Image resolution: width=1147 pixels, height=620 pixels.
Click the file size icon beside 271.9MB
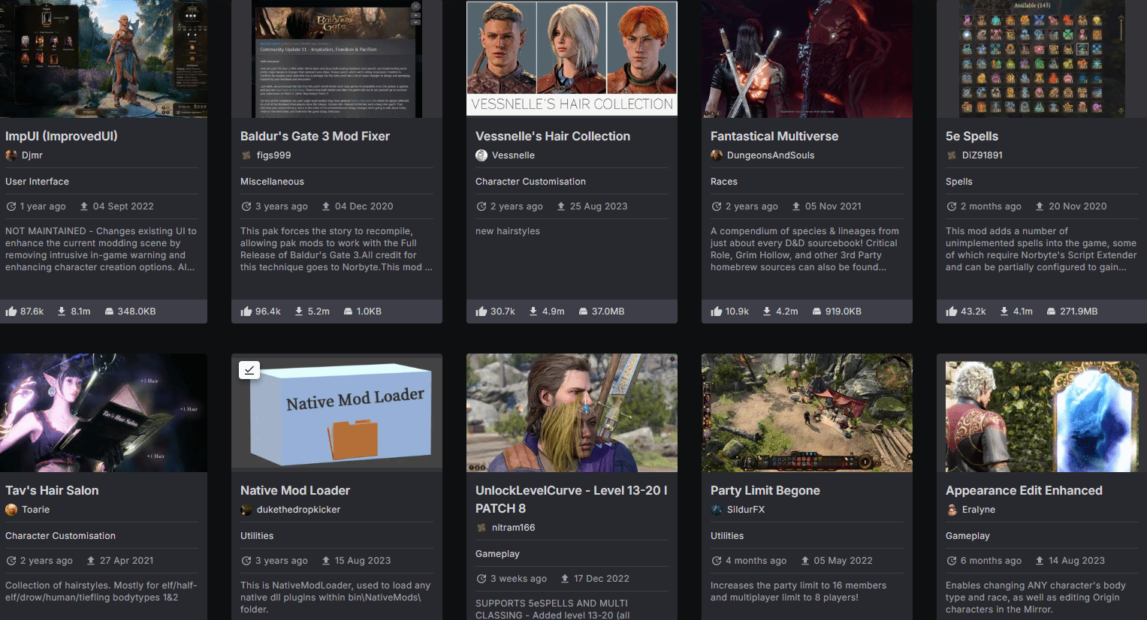(1052, 311)
